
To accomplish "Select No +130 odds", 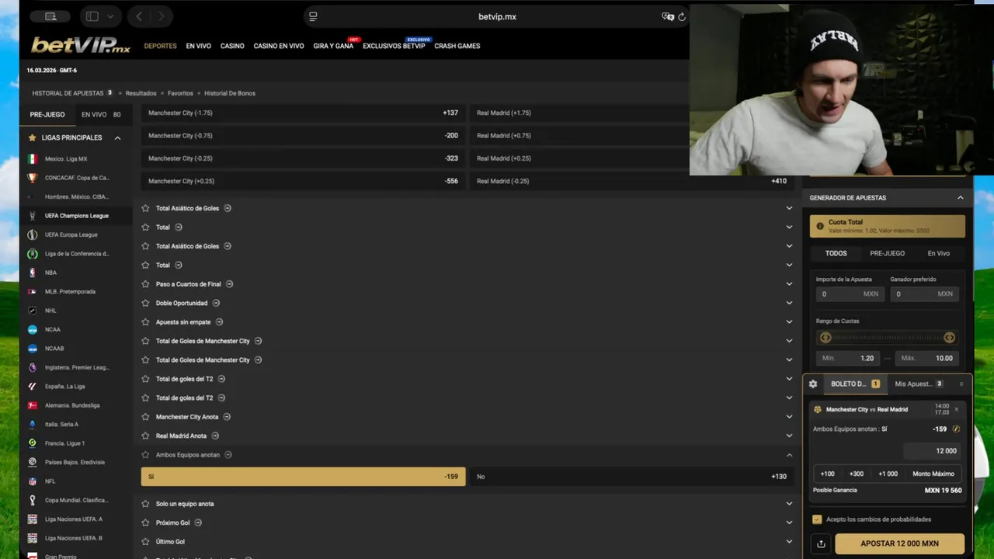I will pos(632,477).
